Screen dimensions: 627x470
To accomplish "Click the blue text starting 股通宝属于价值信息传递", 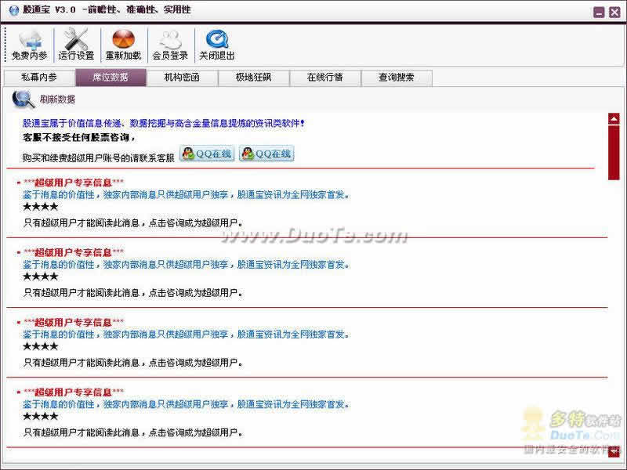I will 164,124.
